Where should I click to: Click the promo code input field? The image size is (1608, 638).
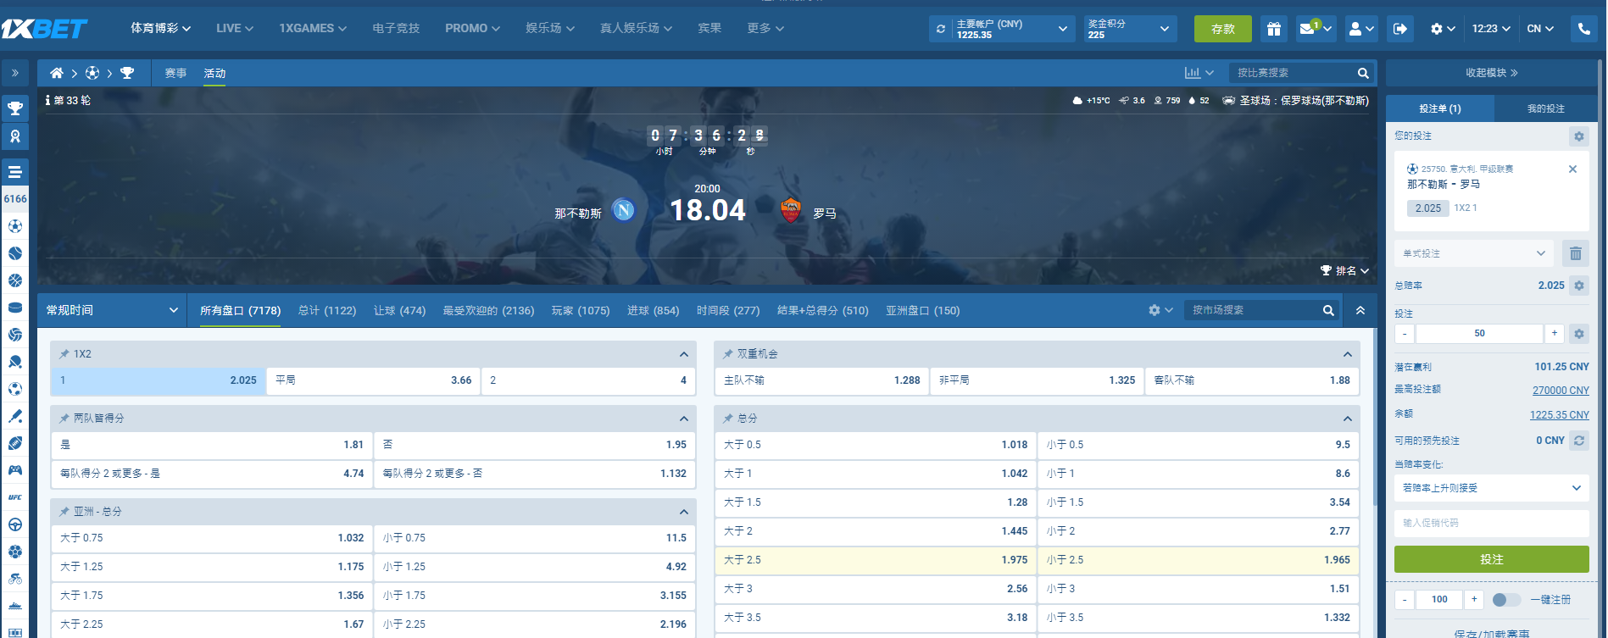[1491, 523]
